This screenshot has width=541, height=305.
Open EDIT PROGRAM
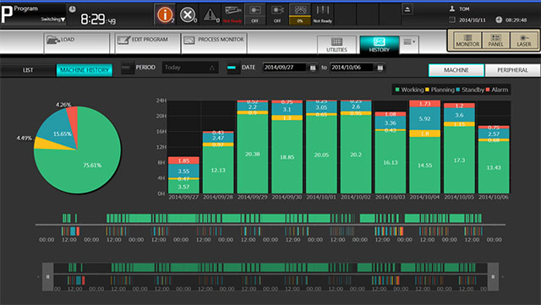tap(147, 43)
